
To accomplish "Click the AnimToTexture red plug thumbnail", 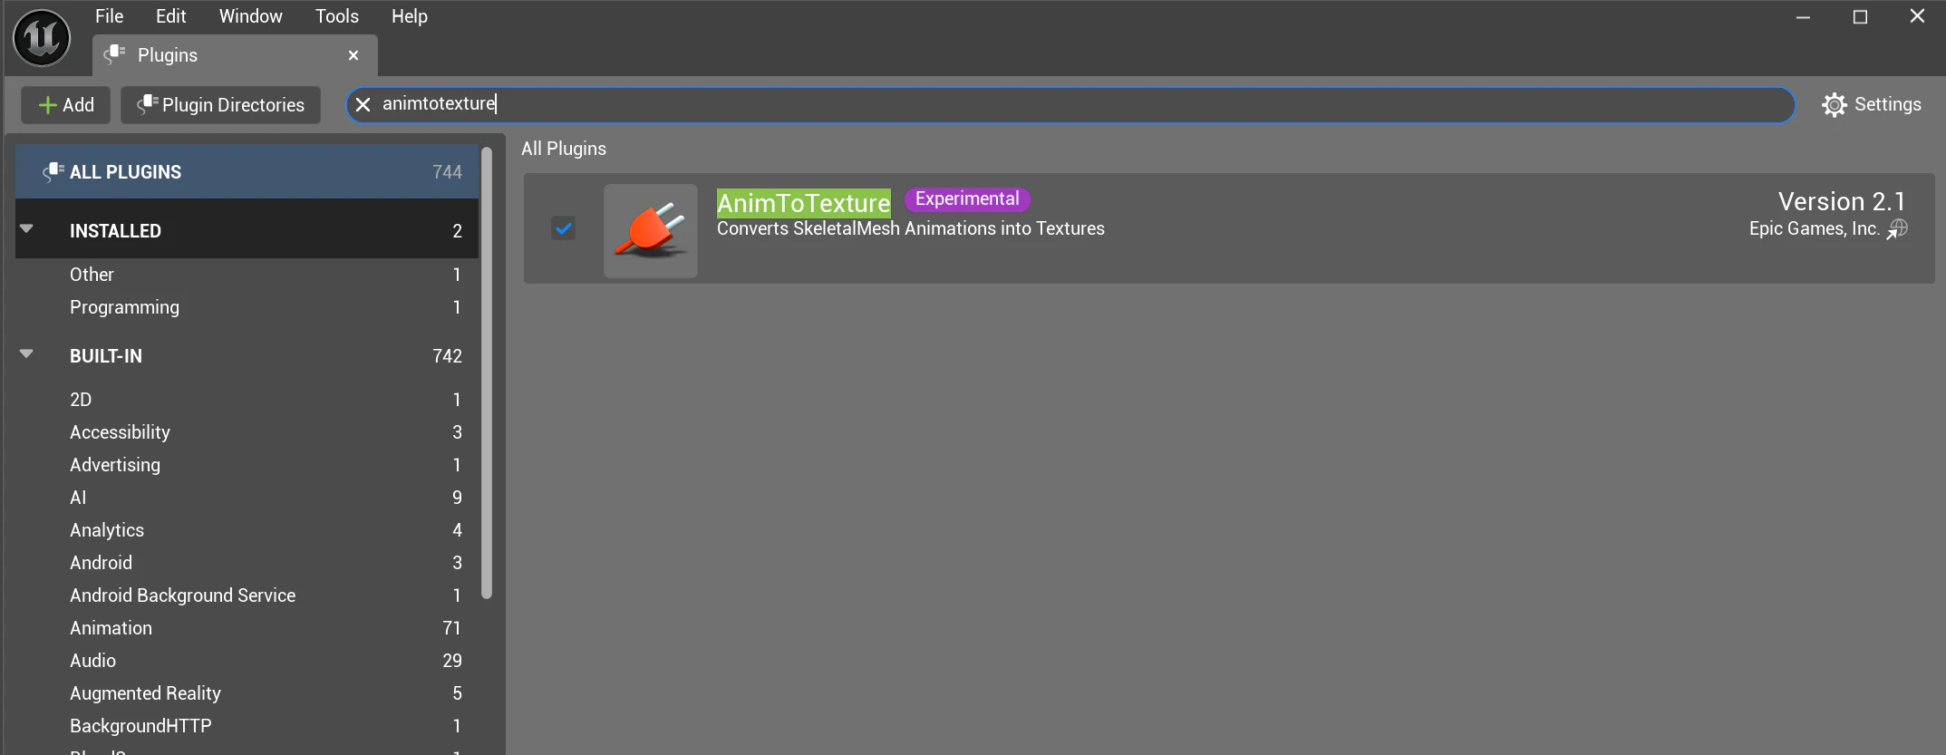I will pyautogui.click(x=651, y=231).
